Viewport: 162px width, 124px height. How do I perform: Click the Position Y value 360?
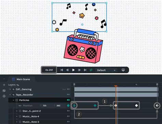pyautogui.click(x=58, y=106)
